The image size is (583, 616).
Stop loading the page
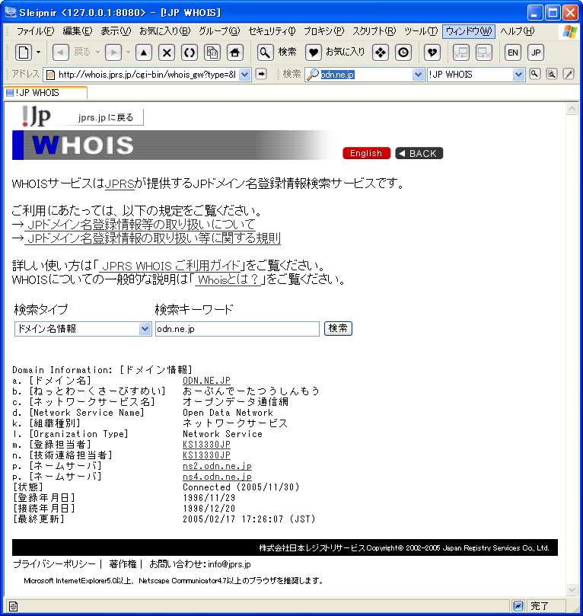(167, 53)
